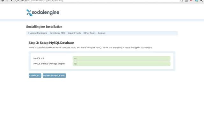Click the MySQL InnoDB Storage Engine label
Image resolution: width=204 pixels, height=115 pixels.
click(x=49, y=64)
